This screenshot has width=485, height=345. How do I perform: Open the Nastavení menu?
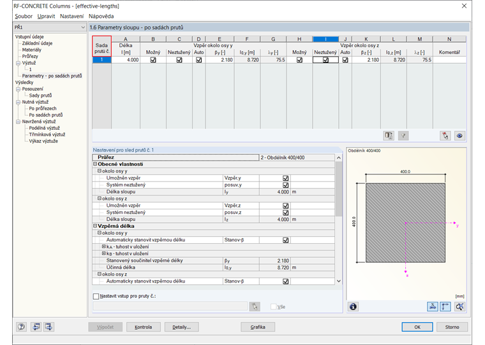coord(71,15)
